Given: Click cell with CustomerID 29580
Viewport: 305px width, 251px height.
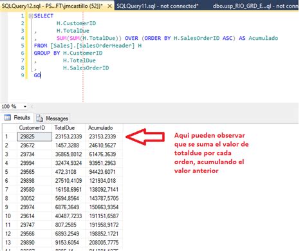Looking at the screenshot, I should pyautogui.click(x=34, y=190).
